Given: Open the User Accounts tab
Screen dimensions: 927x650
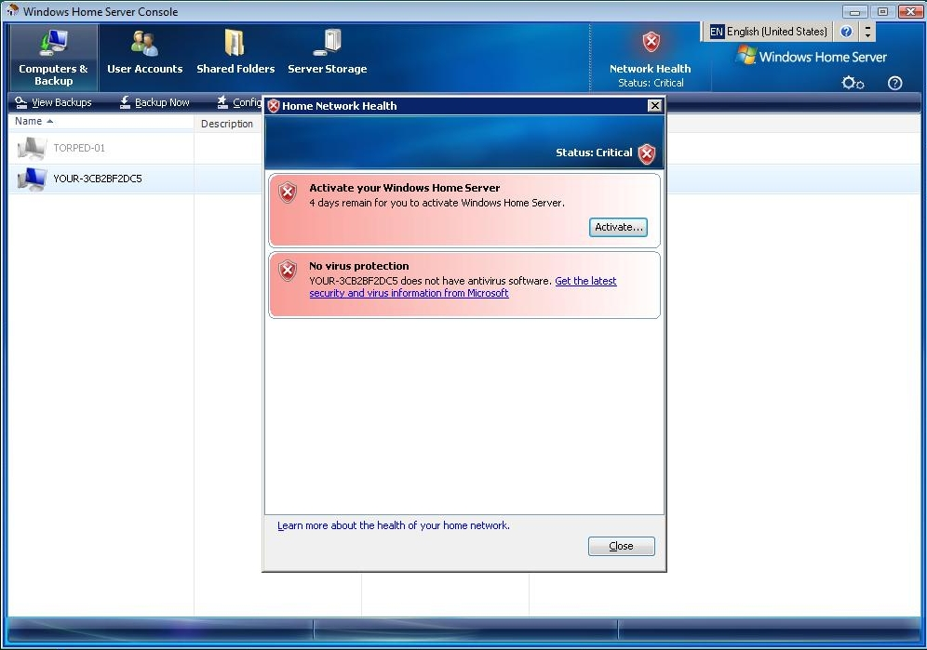Looking at the screenshot, I should tap(145, 58).
